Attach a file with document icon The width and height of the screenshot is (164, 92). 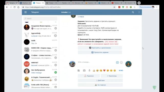[79, 71]
